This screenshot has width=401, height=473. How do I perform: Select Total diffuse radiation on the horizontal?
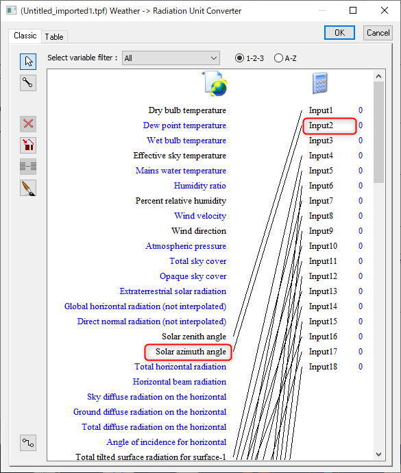(x=154, y=427)
